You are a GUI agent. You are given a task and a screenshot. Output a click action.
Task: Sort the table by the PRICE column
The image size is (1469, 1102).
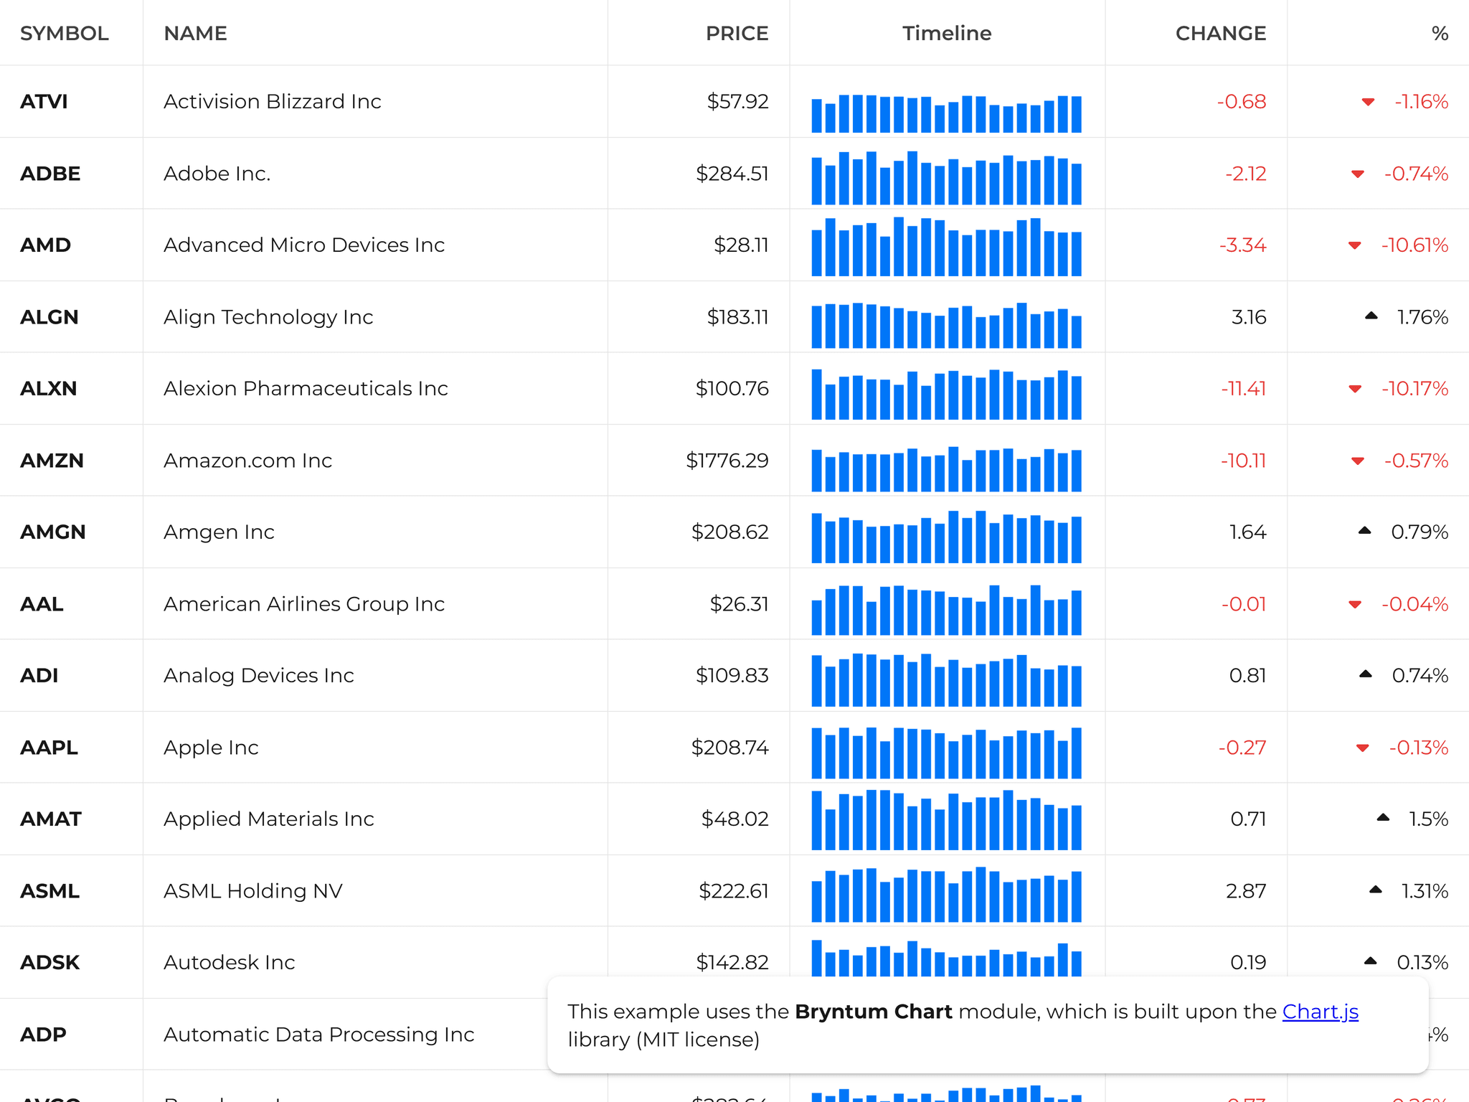point(736,33)
